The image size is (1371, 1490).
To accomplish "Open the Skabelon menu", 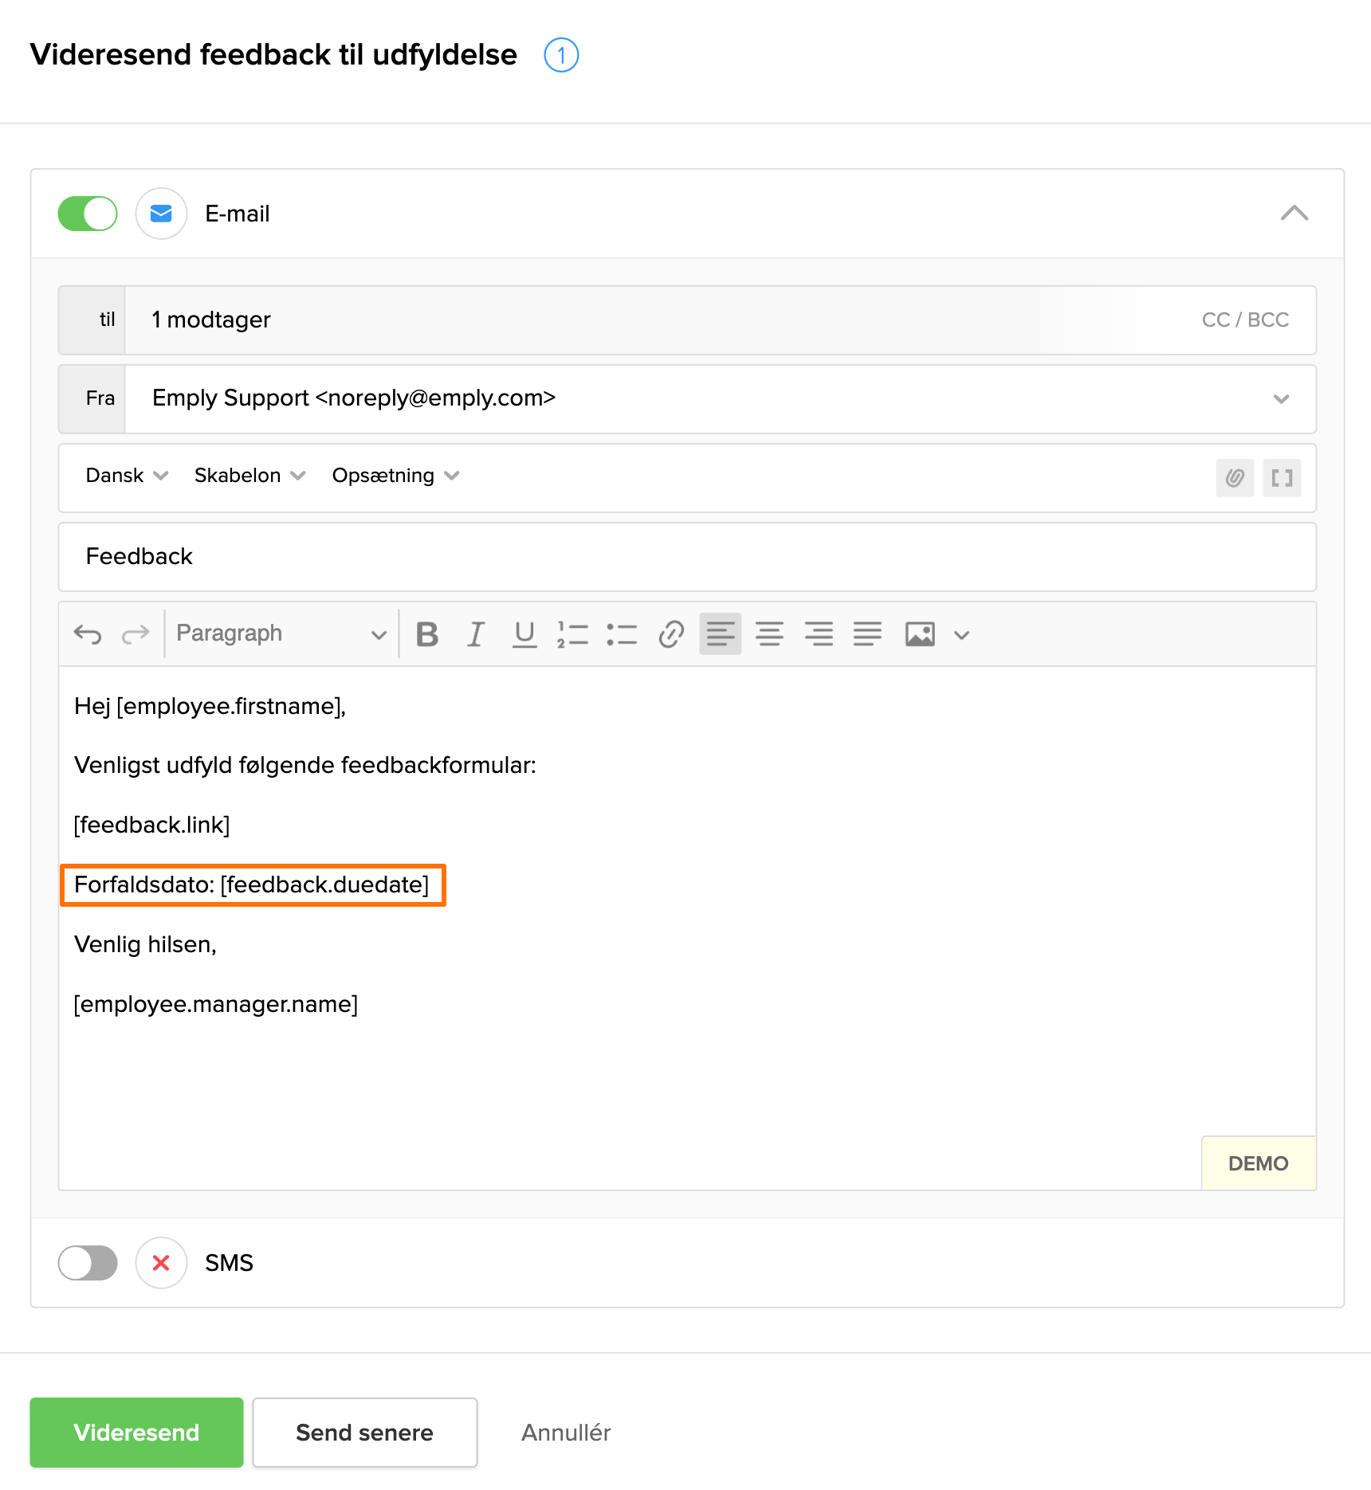I will pyautogui.click(x=249, y=476).
